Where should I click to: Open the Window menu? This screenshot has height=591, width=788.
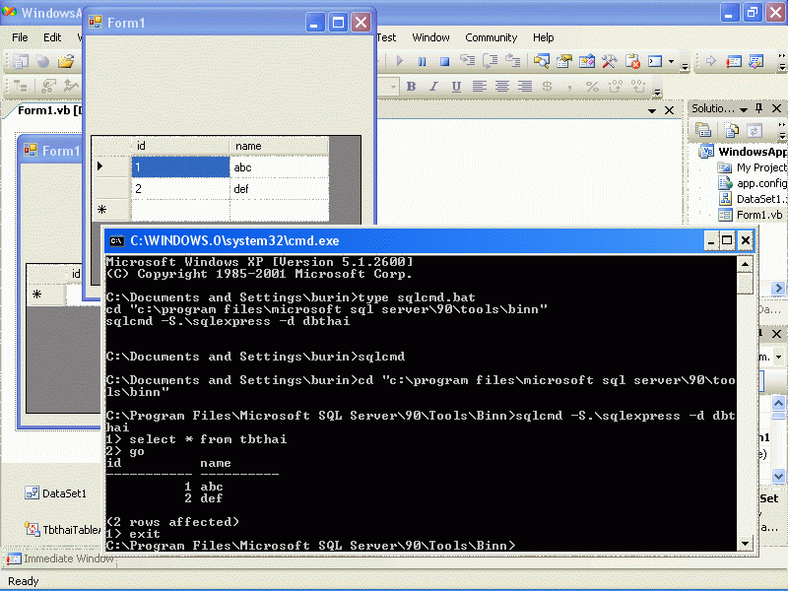(x=430, y=37)
